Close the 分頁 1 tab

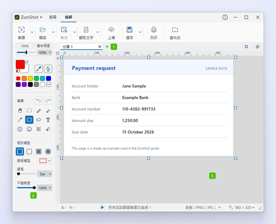click(100, 46)
